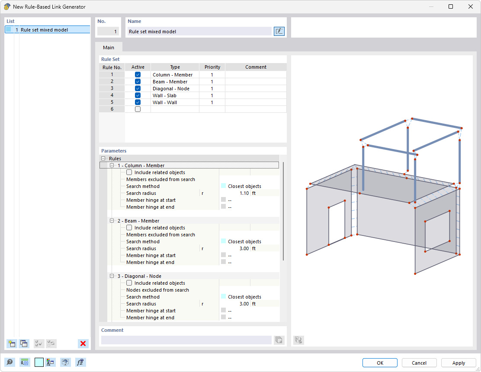Select the Main tab
The width and height of the screenshot is (481, 372).
109,48
